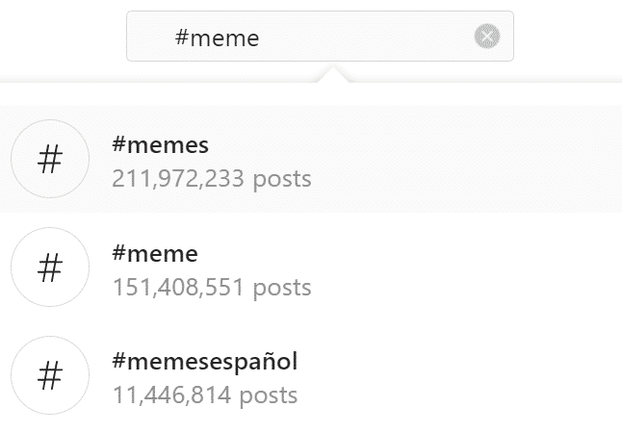Open the #meme hashtag title in results
This screenshot has height=433, width=622.
155,254
